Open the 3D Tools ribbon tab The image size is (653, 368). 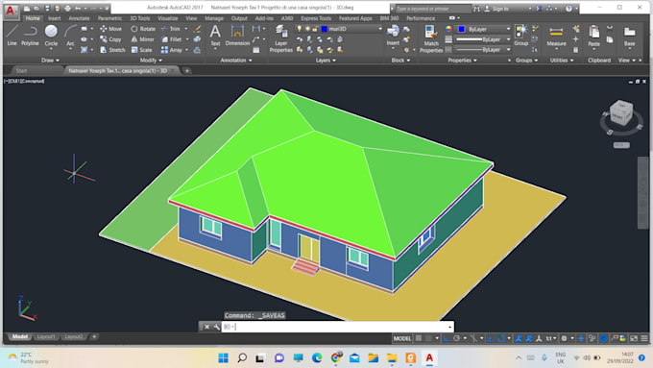click(139, 18)
